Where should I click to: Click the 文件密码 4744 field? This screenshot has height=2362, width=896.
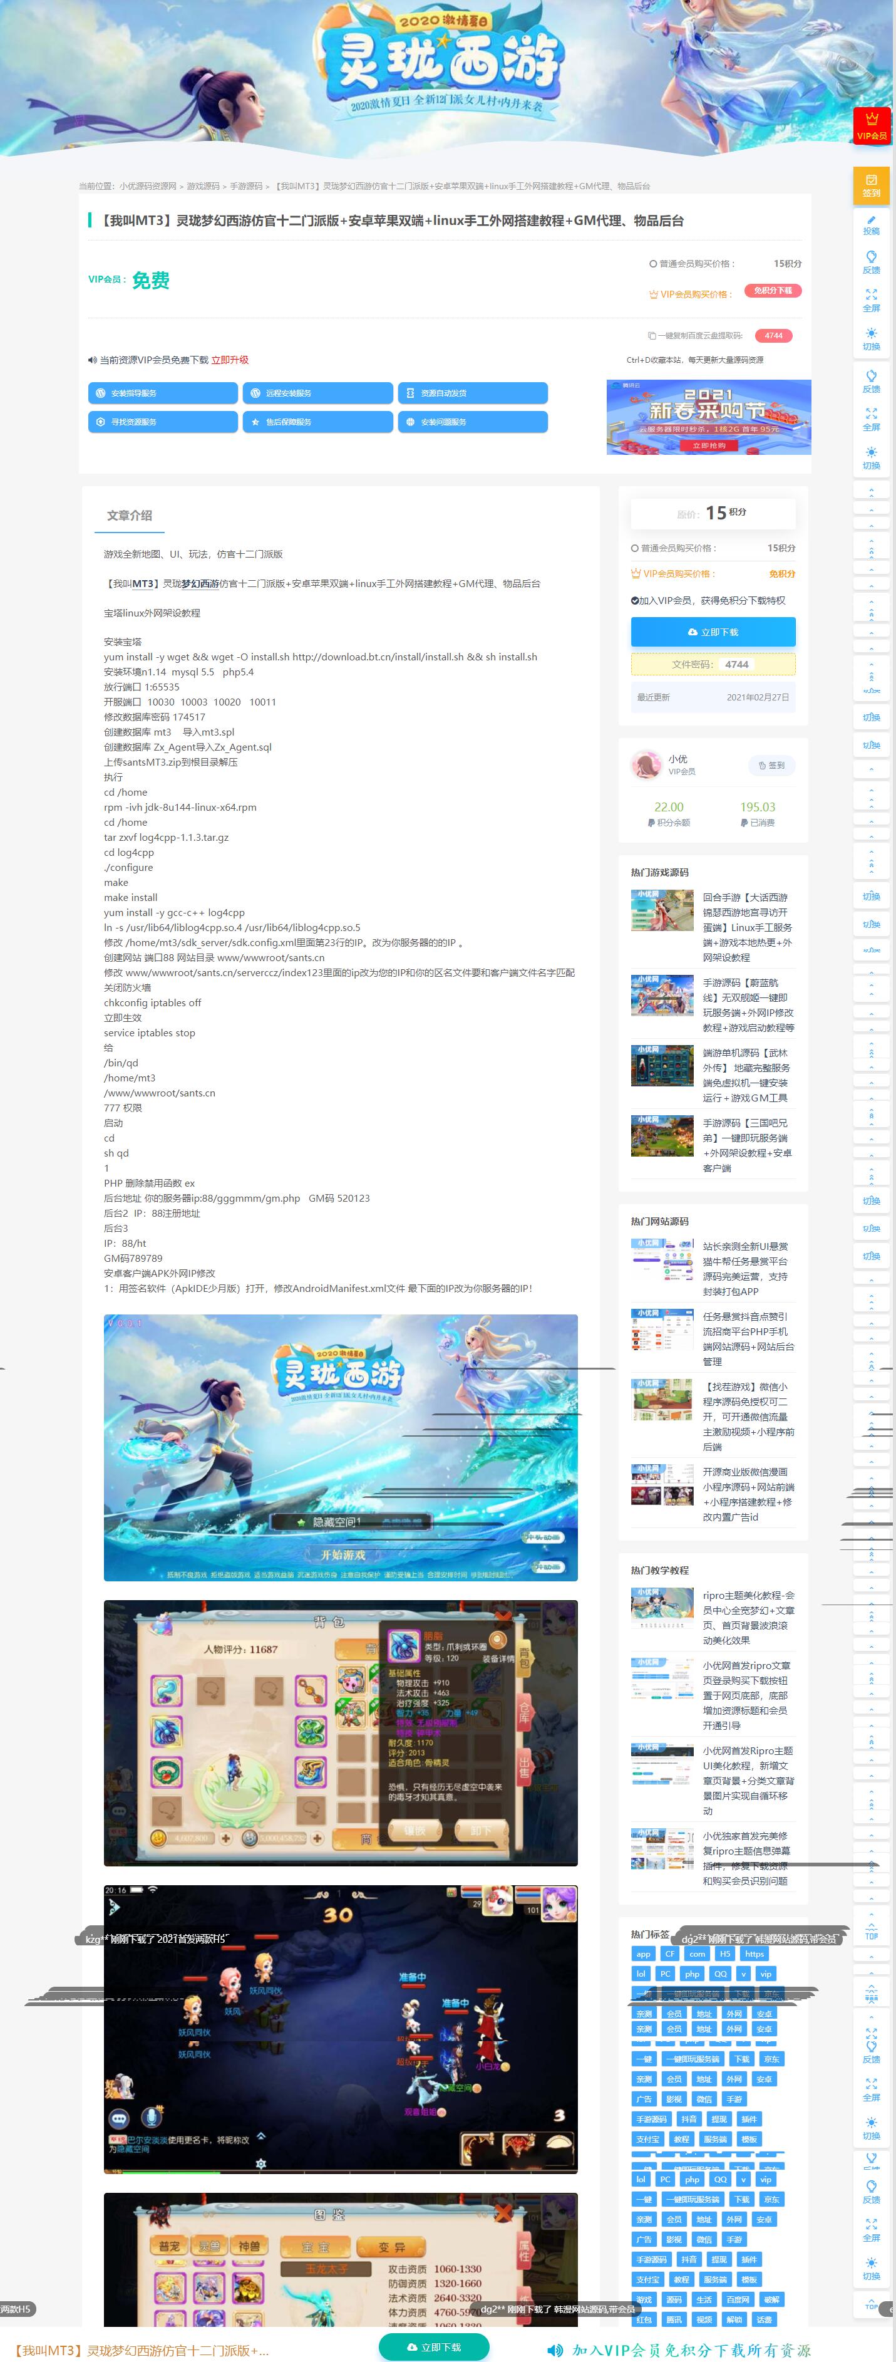713,665
